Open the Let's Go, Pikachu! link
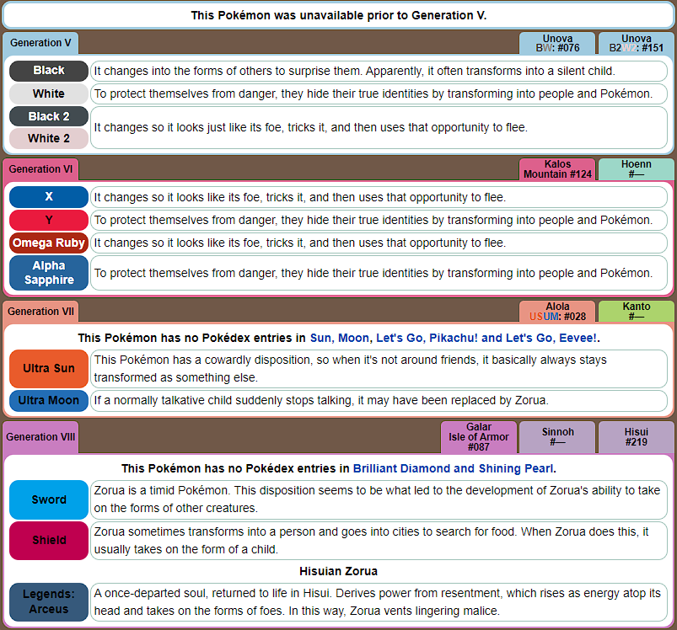 (427, 338)
